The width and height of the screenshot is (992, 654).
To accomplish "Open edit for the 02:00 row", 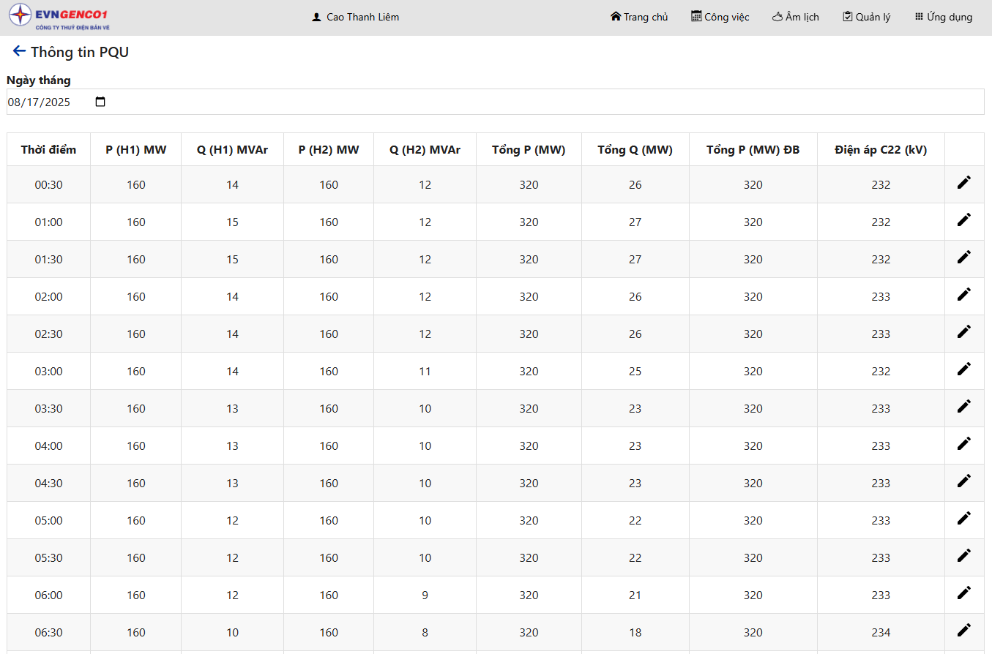I will point(964,295).
